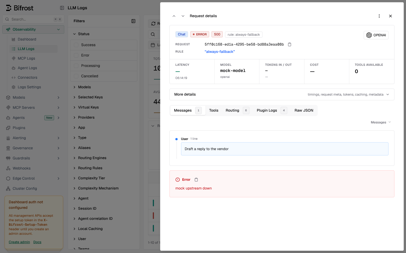
Task: Focus the sidebar Search field
Action: [x=33, y=19]
